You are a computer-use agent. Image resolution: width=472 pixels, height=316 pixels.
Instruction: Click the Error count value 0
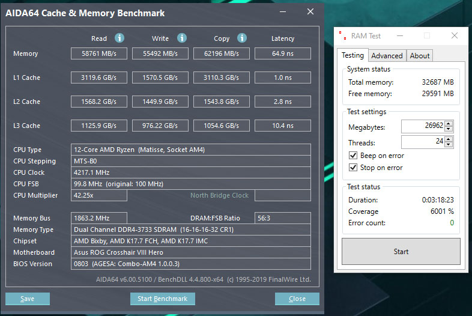coord(452,223)
